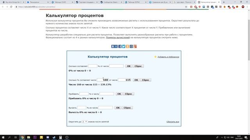Click Сброс in the Прибавить row

click(x=129, y=94)
